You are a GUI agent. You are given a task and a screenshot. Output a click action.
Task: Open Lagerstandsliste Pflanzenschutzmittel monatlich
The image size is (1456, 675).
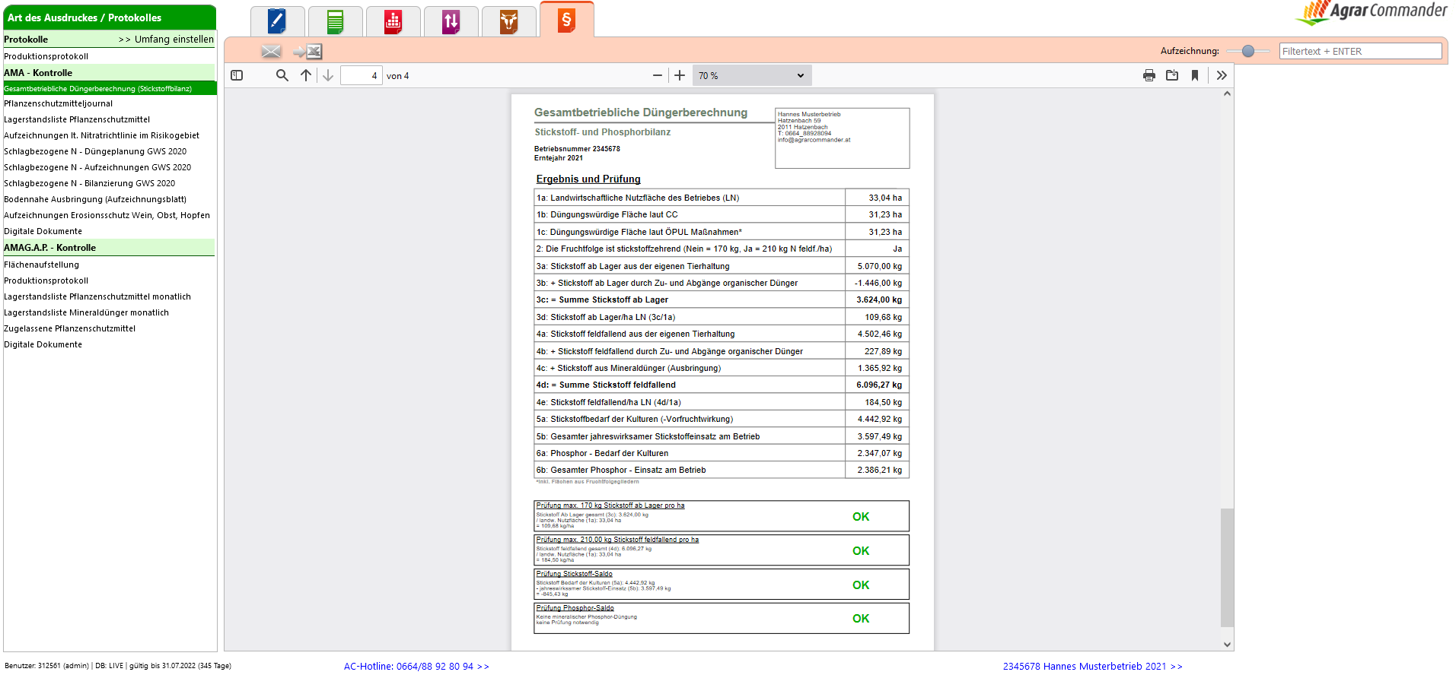click(97, 296)
